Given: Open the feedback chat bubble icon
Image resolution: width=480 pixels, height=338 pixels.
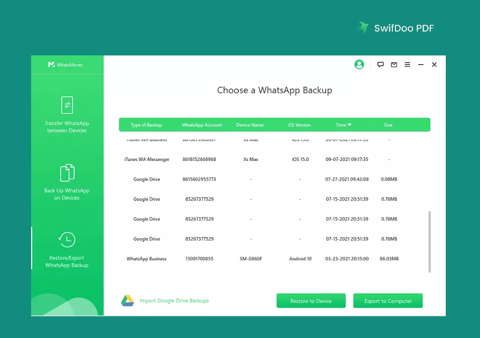Looking at the screenshot, I should (x=380, y=65).
